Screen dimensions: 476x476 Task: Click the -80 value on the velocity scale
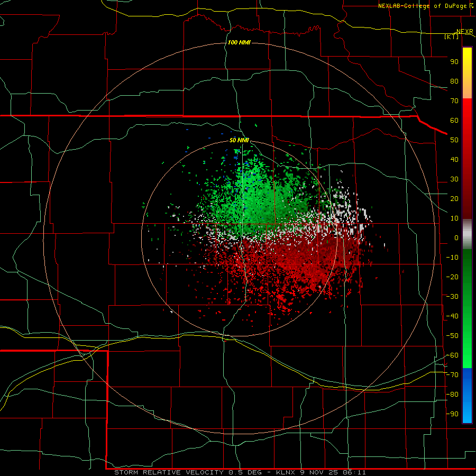click(452, 395)
